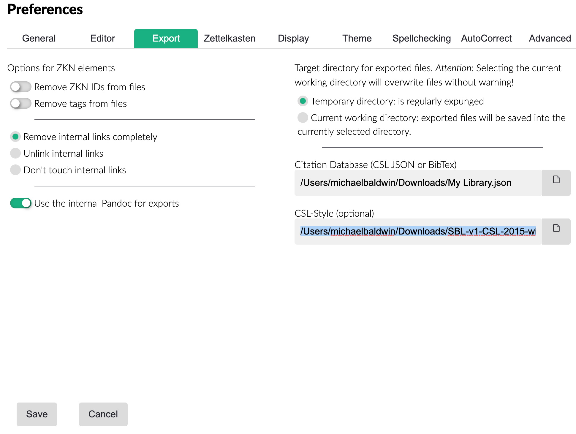Image resolution: width=576 pixels, height=434 pixels.
Task: Open the AutoCorrect tab
Action: pyautogui.click(x=486, y=38)
